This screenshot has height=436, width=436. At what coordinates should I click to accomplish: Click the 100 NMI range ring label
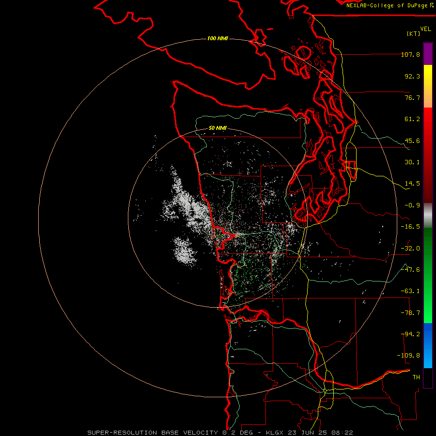tap(218, 38)
